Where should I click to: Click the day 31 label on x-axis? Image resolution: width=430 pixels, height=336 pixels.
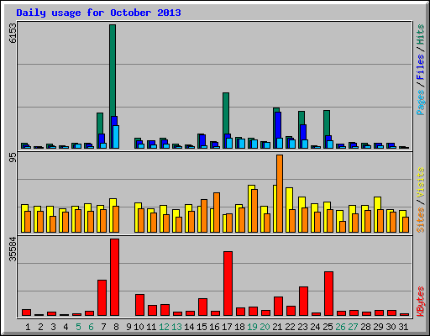coord(403,327)
